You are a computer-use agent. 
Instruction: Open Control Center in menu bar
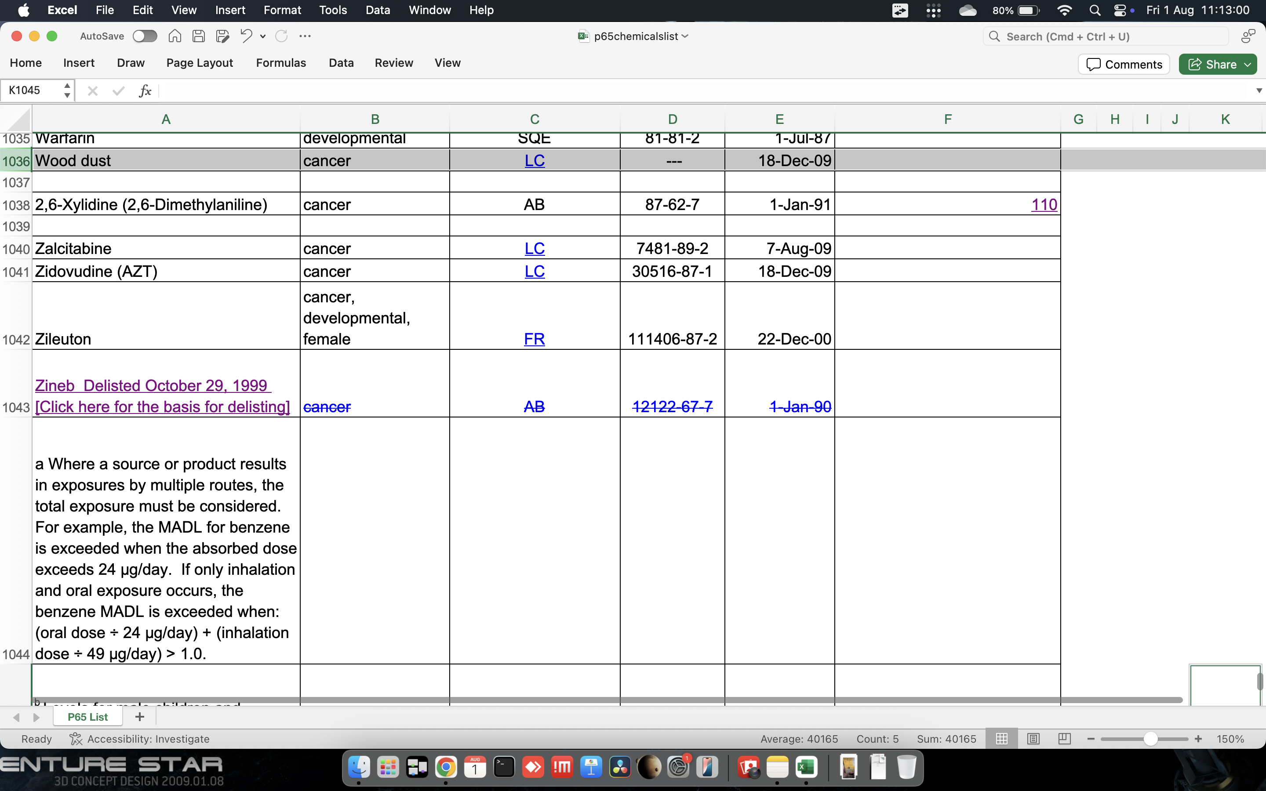click(x=1120, y=11)
